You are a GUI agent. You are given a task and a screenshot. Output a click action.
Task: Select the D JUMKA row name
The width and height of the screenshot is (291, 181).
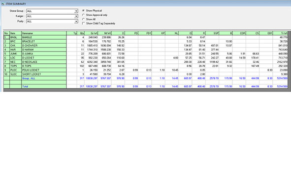point(44,53)
